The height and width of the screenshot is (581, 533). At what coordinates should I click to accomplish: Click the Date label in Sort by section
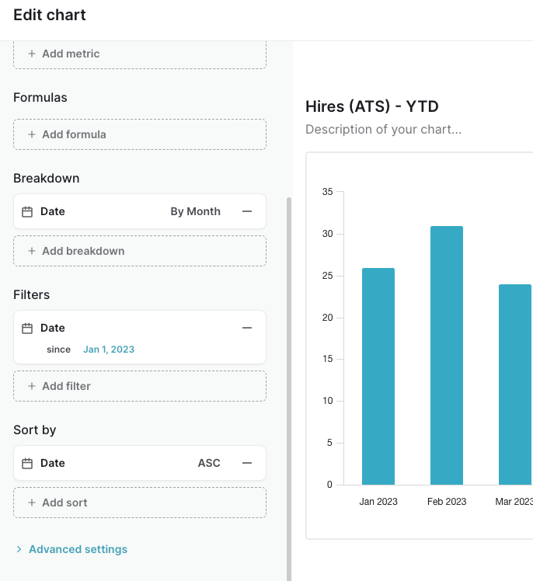(x=53, y=463)
